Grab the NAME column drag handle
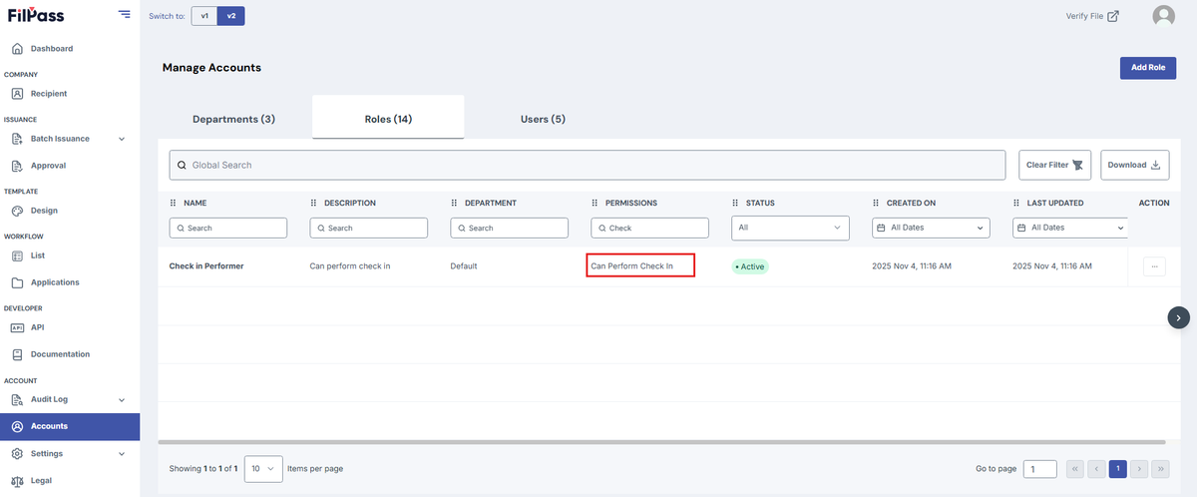 (174, 203)
